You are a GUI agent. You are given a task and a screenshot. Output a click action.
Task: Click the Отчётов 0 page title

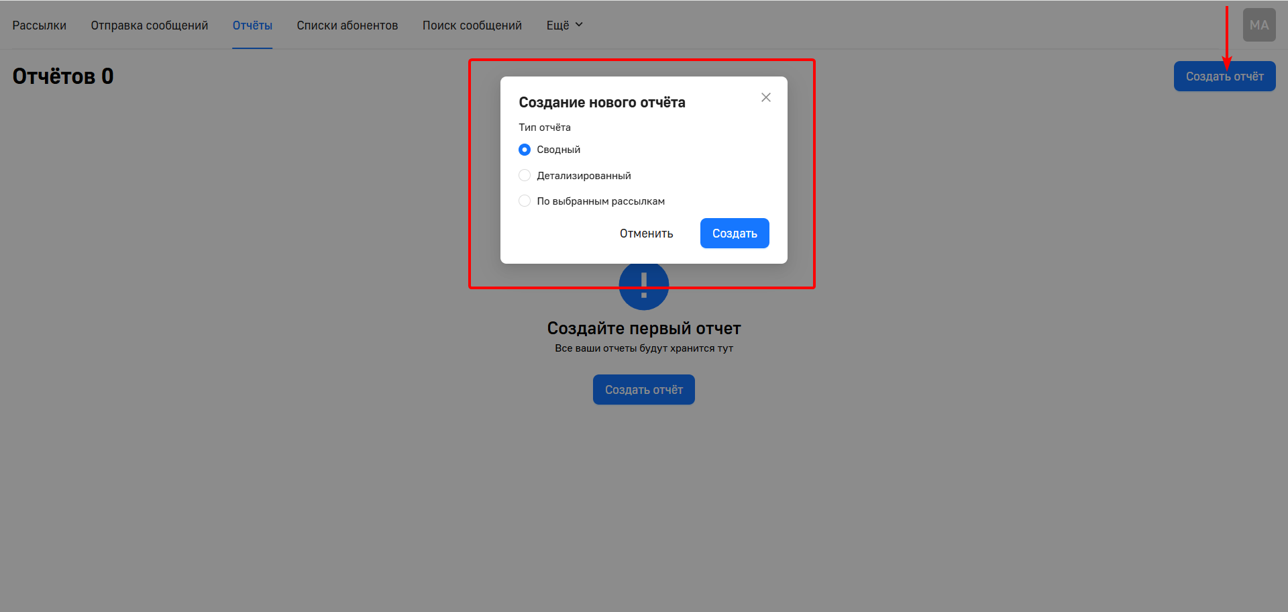click(62, 75)
